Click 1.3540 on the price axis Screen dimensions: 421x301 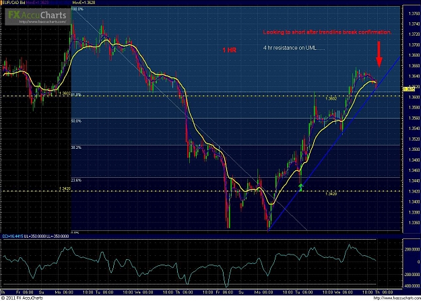coord(414,129)
